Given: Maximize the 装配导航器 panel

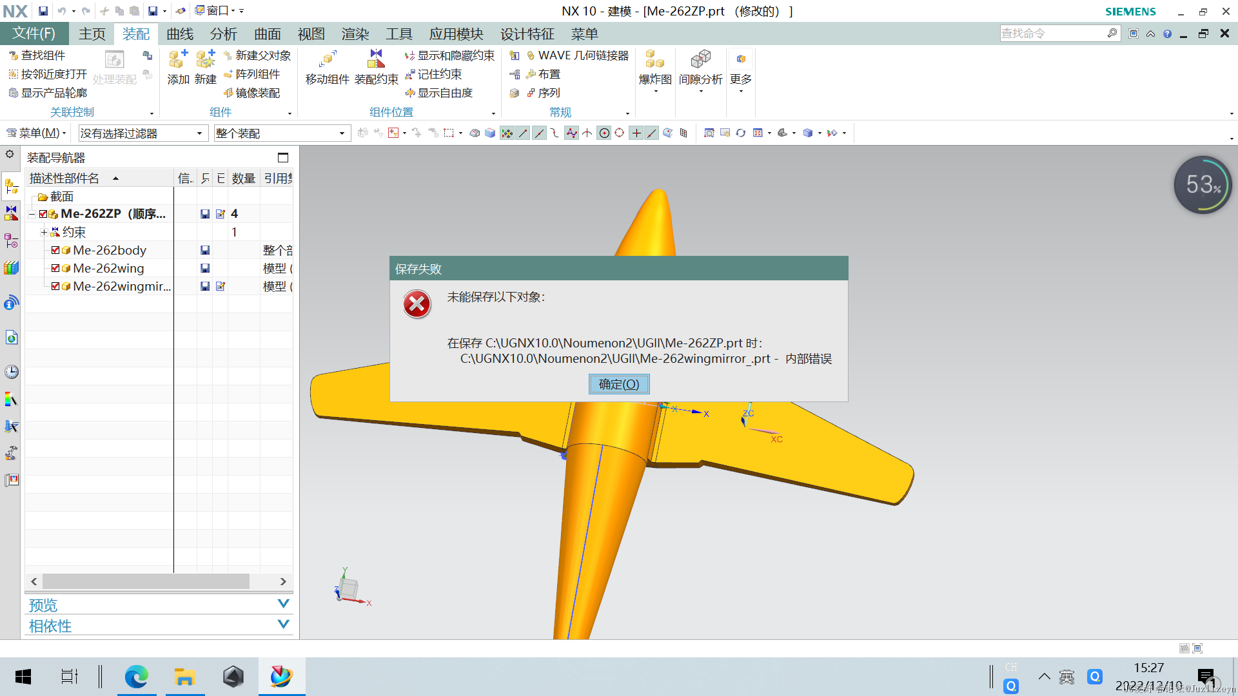Looking at the screenshot, I should click(x=282, y=157).
